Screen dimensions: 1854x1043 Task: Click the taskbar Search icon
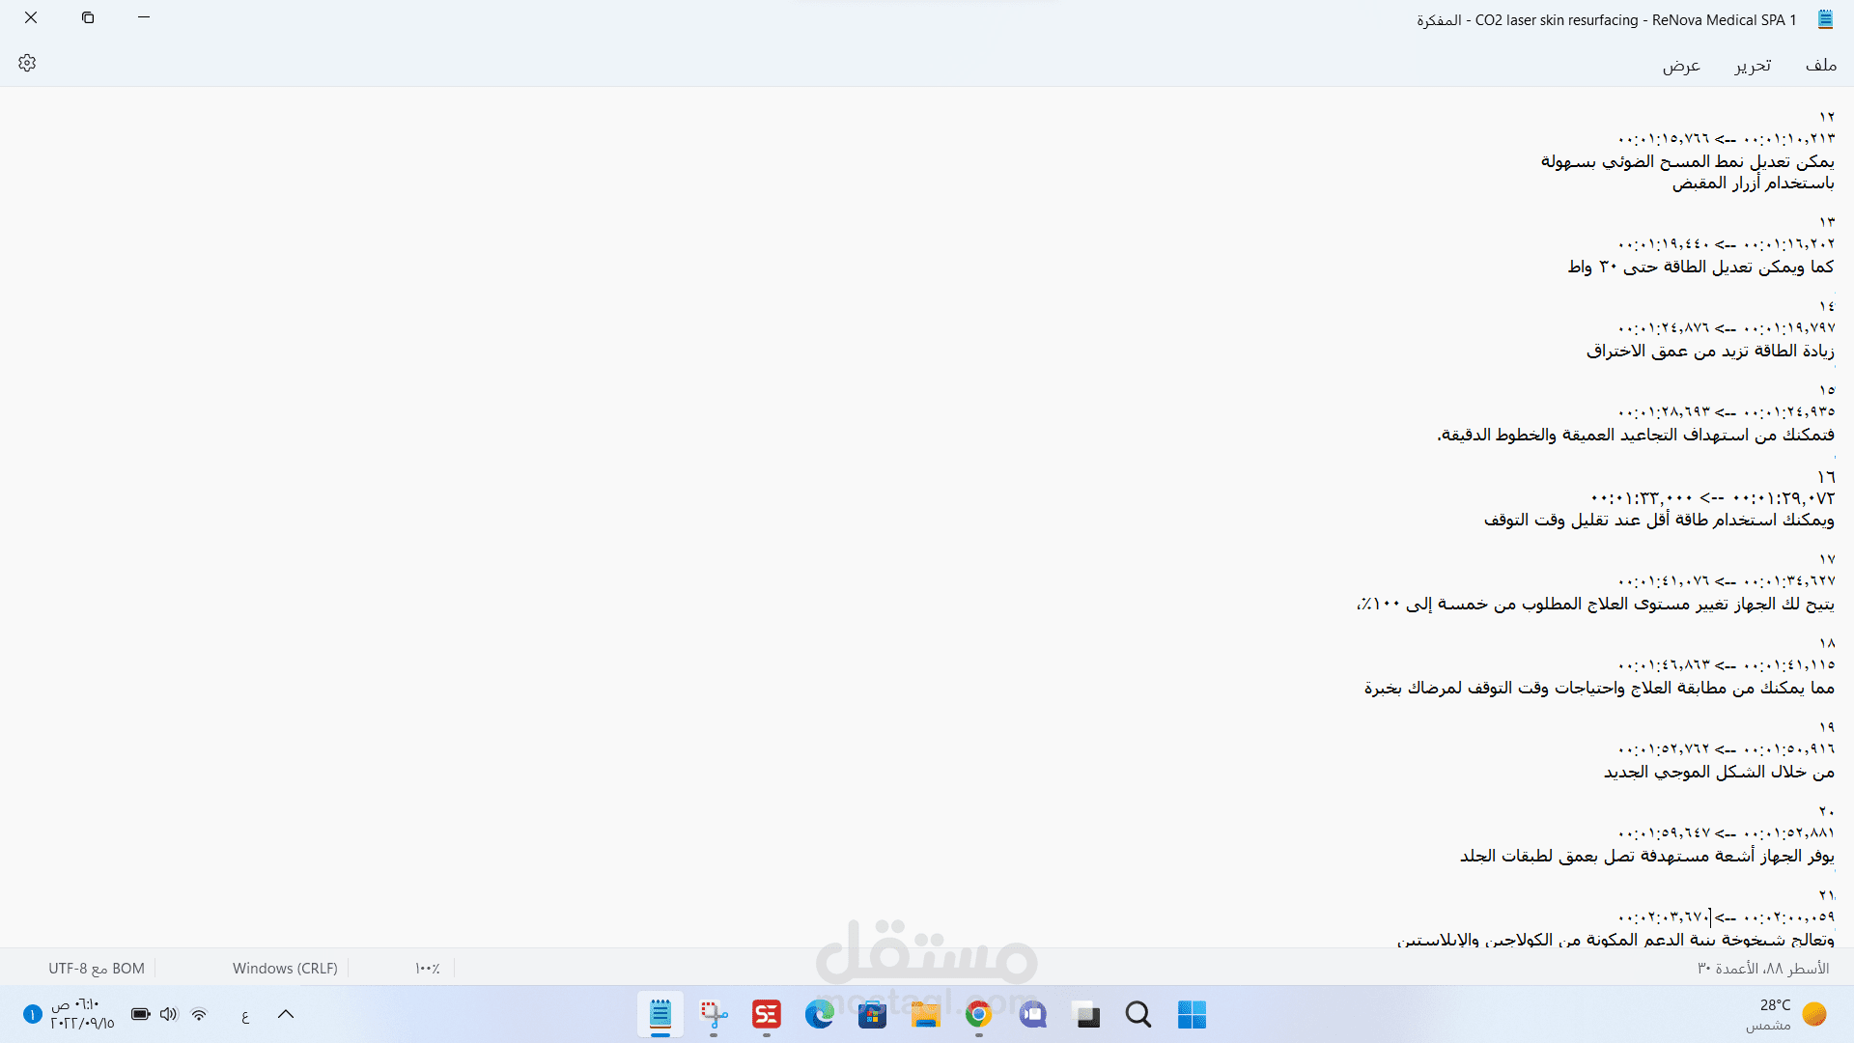coord(1138,1014)
